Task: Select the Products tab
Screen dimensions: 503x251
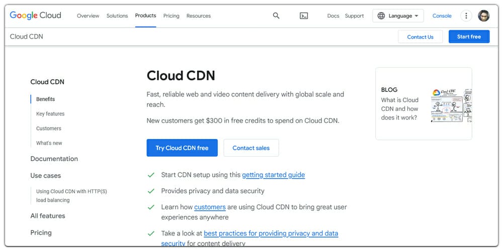Action: (x=146, y=16)
